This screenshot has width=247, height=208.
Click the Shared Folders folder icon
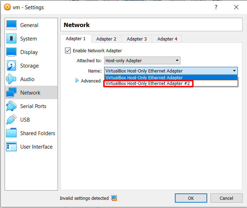(11, 133)
